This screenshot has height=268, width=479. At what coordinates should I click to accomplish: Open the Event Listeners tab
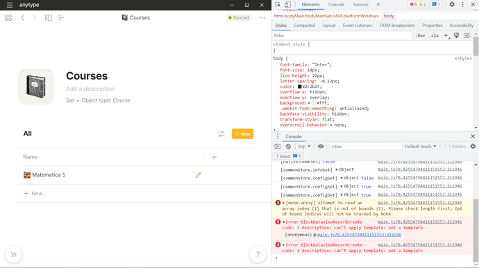tap(358, 26)
